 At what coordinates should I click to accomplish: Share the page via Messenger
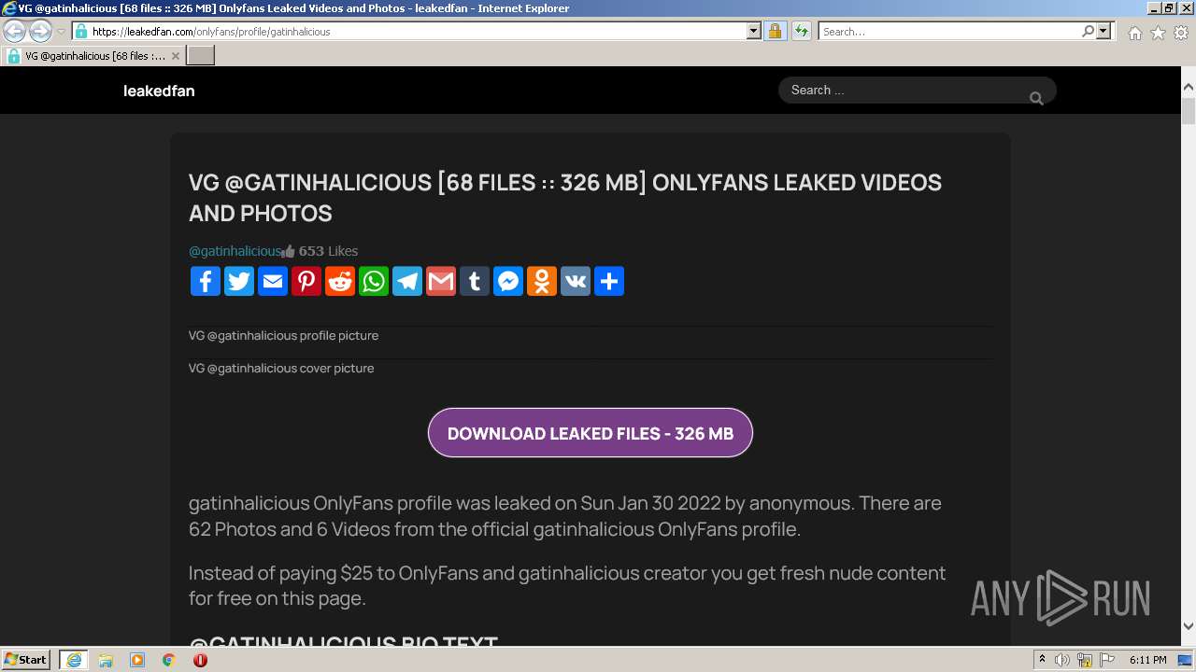[508, 281]
